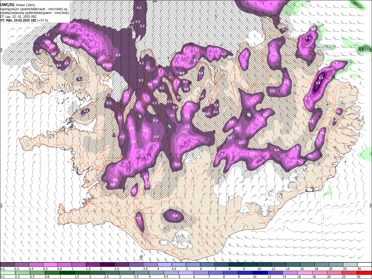Select the navy blue 10 swatch in rain scale

point(260,273)
